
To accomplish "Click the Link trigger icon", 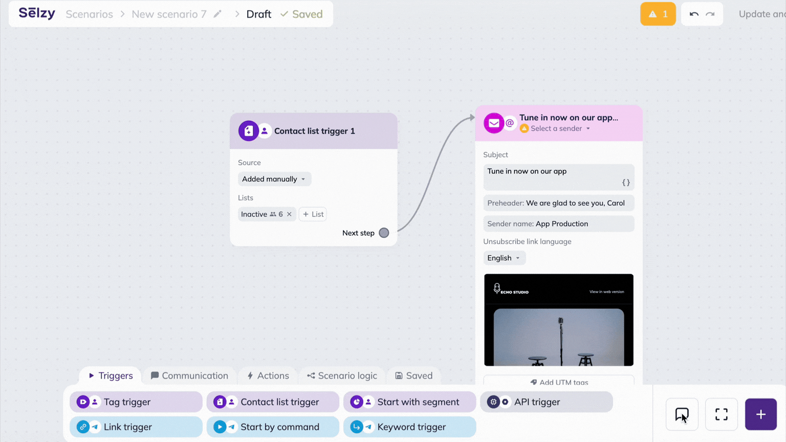I will 82,427.
